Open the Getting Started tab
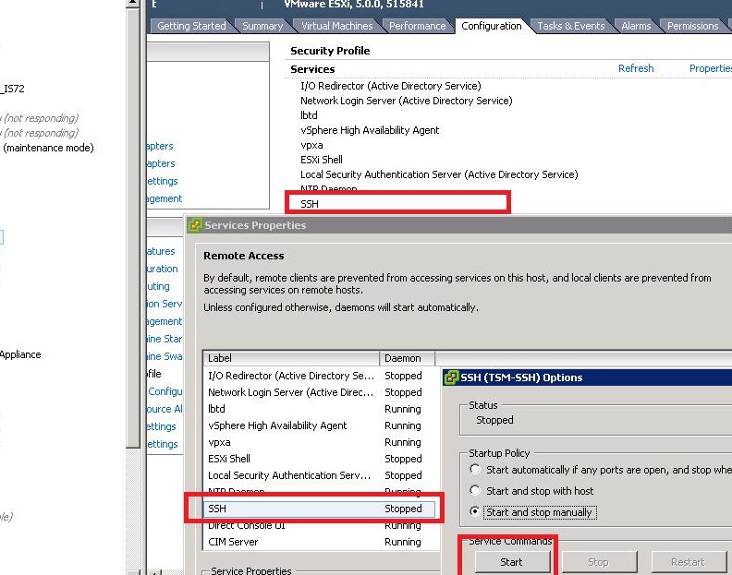Image resolution: width=732 pixels, height=575 pixels. point(191,26)
